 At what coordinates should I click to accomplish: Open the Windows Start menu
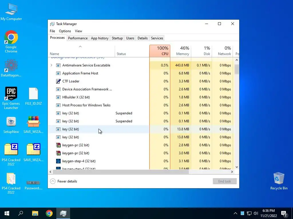point(7,213)
